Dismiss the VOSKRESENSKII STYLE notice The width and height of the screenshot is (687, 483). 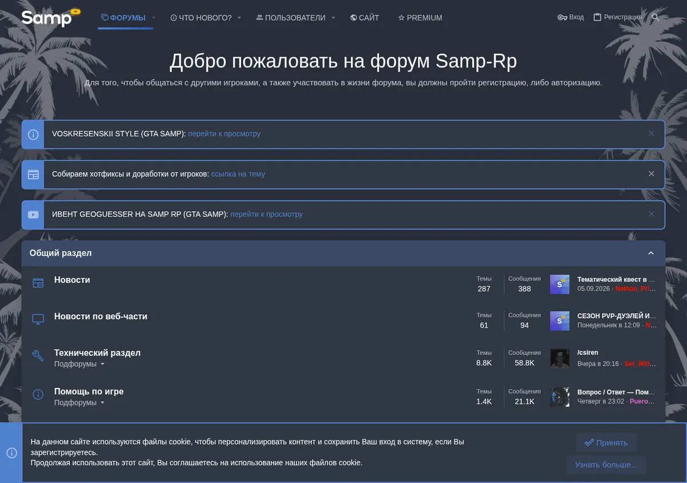651,133
